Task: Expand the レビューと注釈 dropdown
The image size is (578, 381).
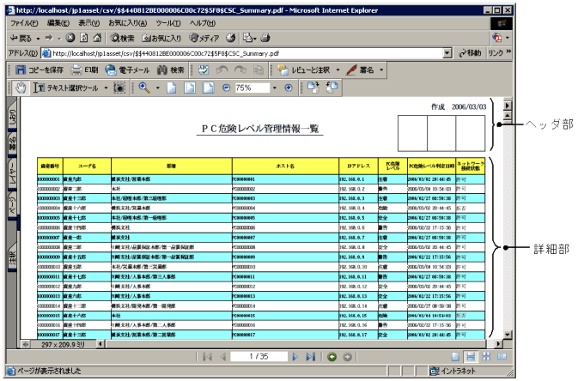Action: pos(338,70)
